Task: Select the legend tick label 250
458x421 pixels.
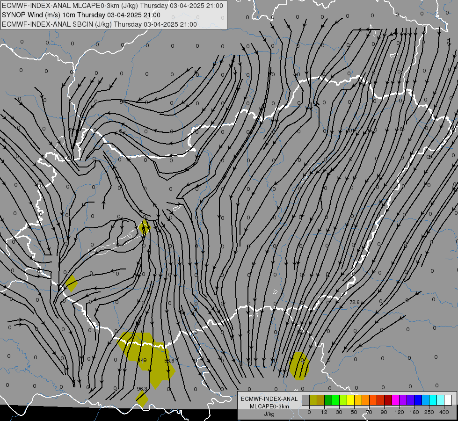Action: [x=429, y=412]
